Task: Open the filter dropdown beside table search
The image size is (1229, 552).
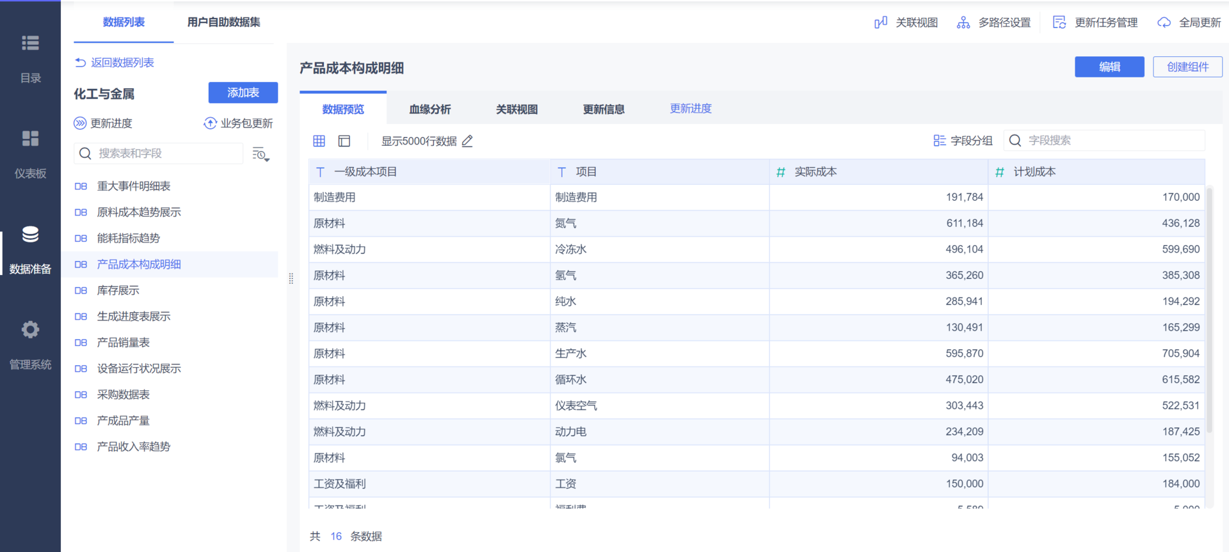Action: tap(261, 154)
